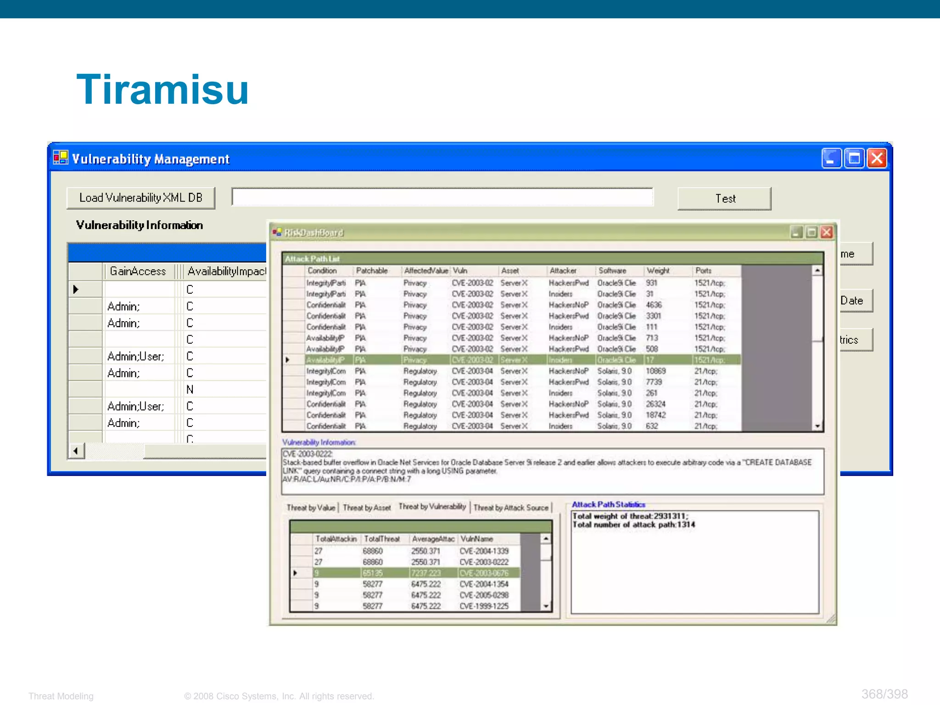Select attack path row with weight 4636

pyautogui.click(x=511, y=305)
